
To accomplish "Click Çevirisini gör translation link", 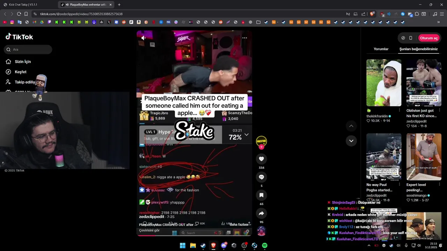I will point(149,230).
